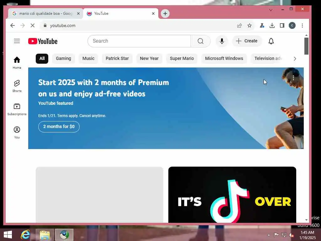Open Chrome three-dot menu
The image size is (321, 241).
point(303,25)
